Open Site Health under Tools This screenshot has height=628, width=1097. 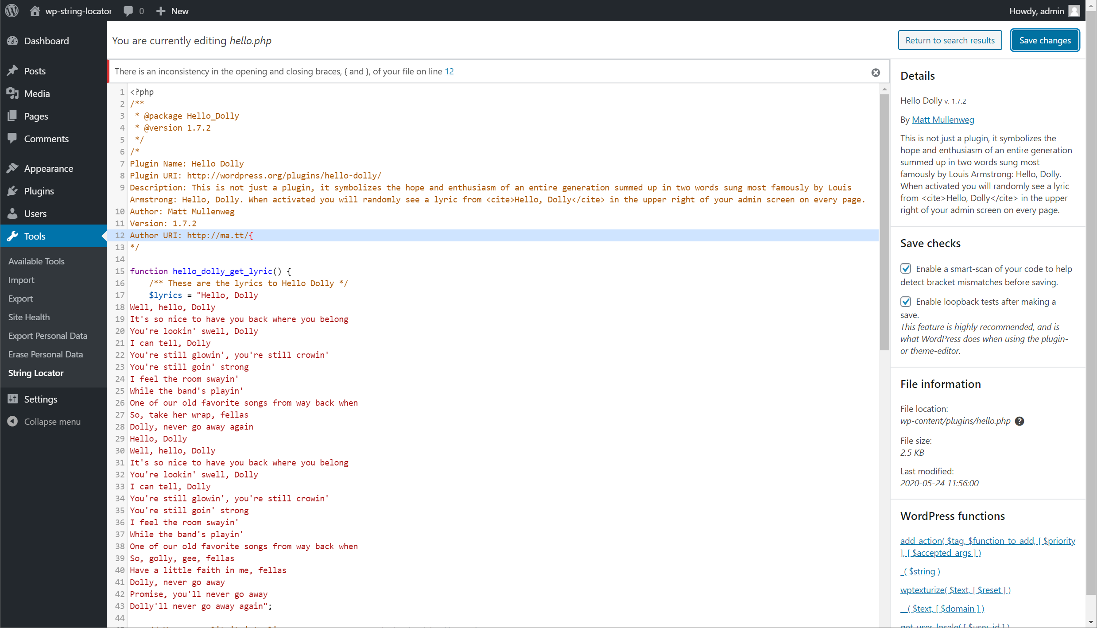[x=29, y=317]
